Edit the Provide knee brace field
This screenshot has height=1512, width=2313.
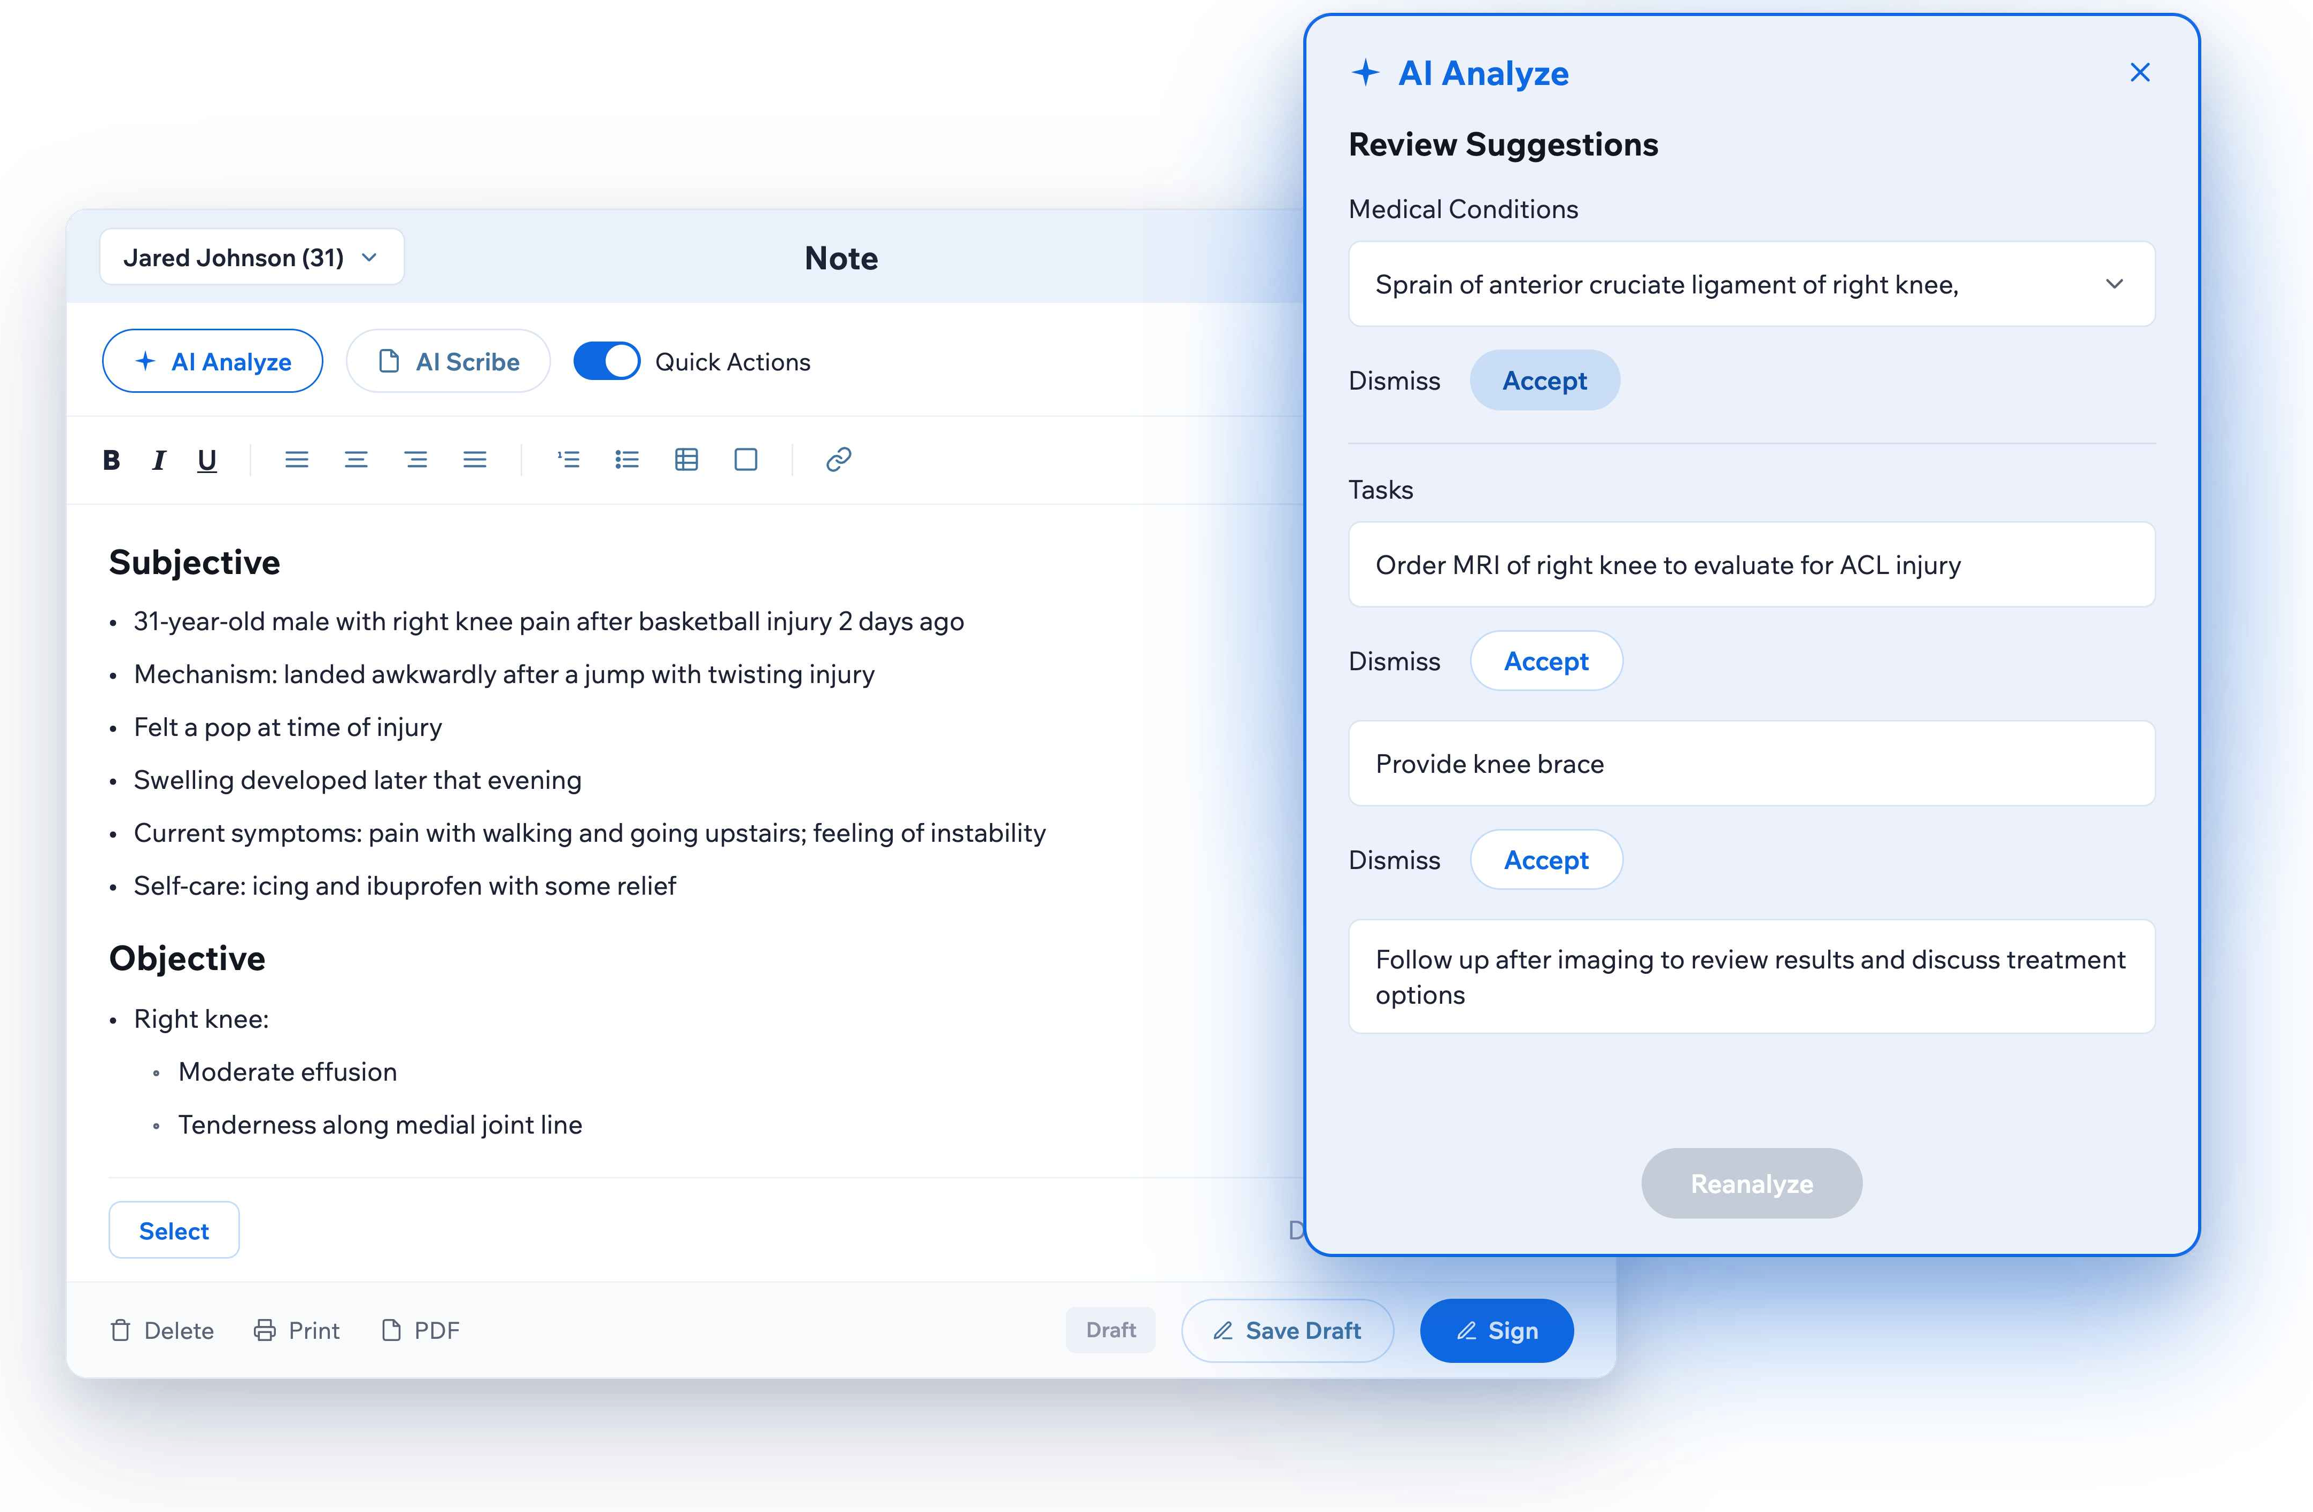pos(1752,764)
